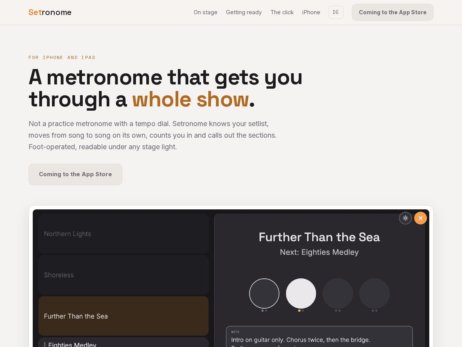Screen dimensions: 462x347
Task: Click the Further Than the Sea title
Action: click(x=319, y=237)
